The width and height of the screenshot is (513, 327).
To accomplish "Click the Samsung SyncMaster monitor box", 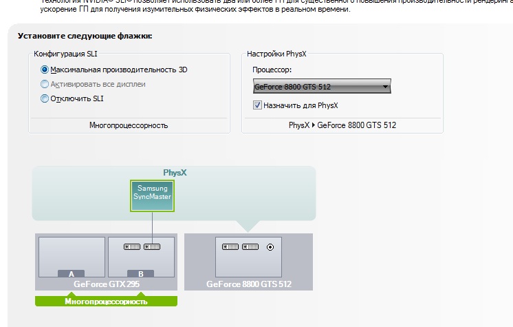I will coord(152,196).
